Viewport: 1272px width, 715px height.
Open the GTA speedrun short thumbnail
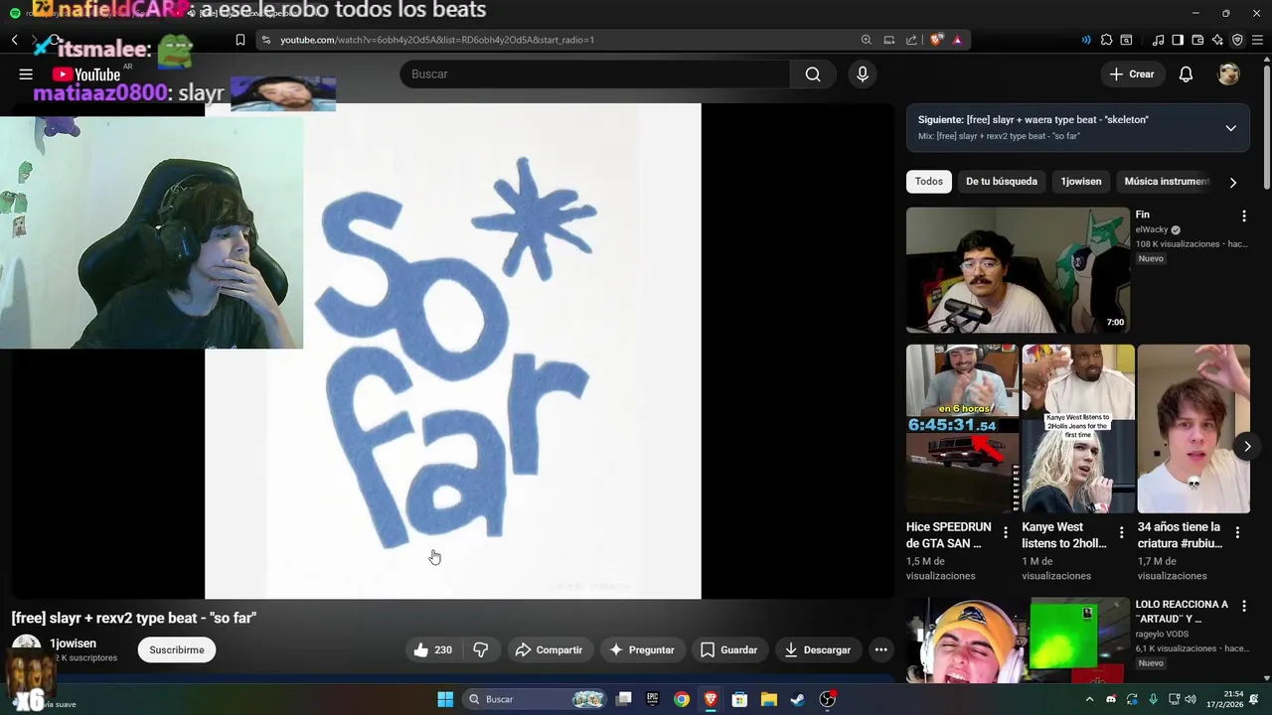(962, 428)
